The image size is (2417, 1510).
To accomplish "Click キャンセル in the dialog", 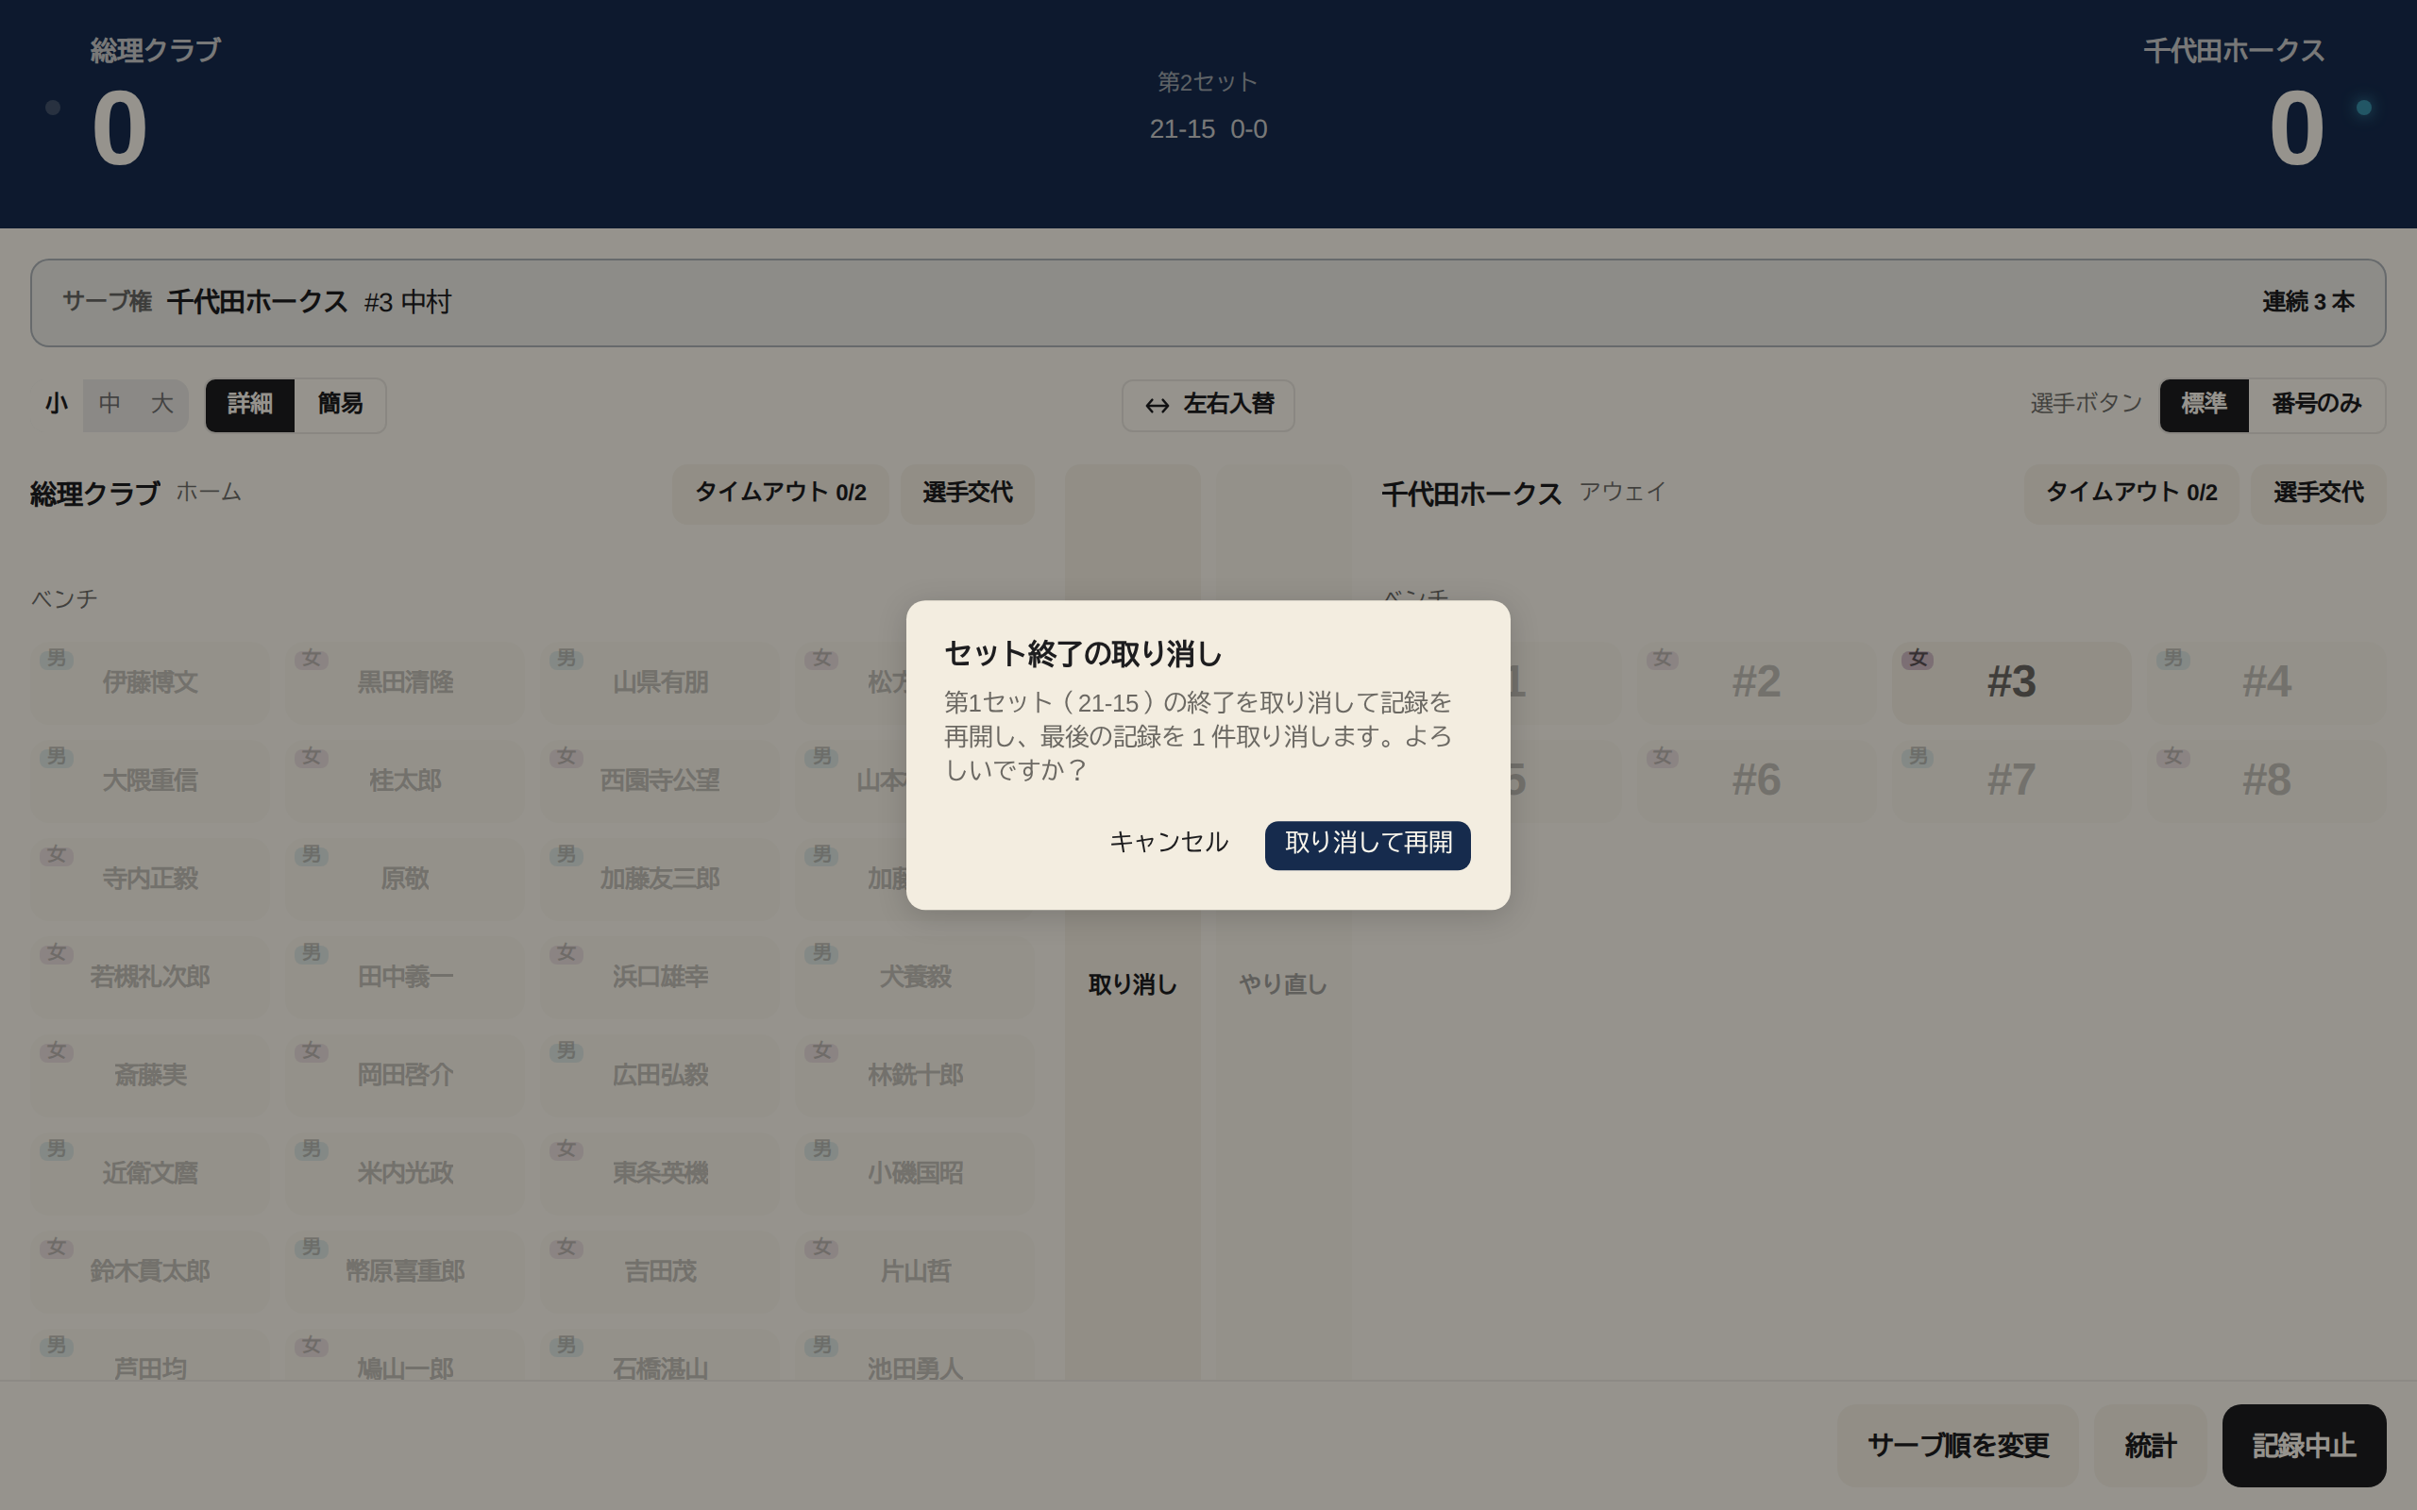I will (x=1169, y=843).
